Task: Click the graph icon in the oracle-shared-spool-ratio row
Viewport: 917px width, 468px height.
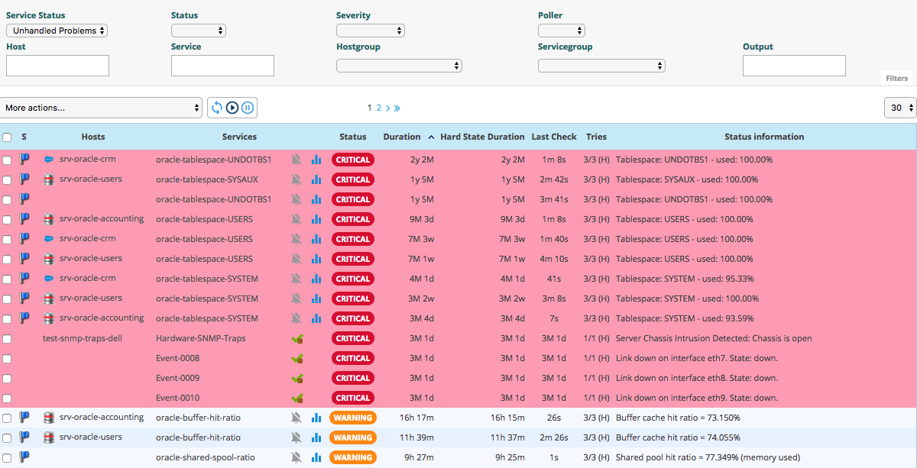Action: 316,457
